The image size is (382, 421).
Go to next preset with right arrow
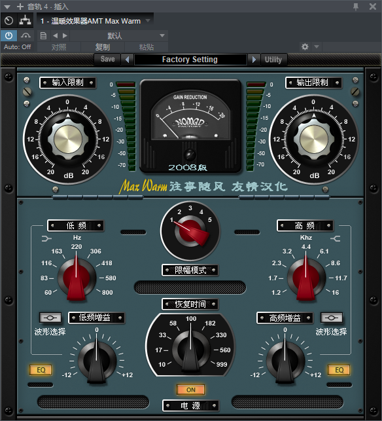click(65, 35)
